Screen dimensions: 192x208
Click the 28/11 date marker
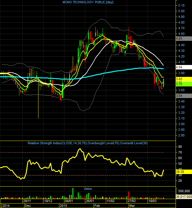coord(27,201)
